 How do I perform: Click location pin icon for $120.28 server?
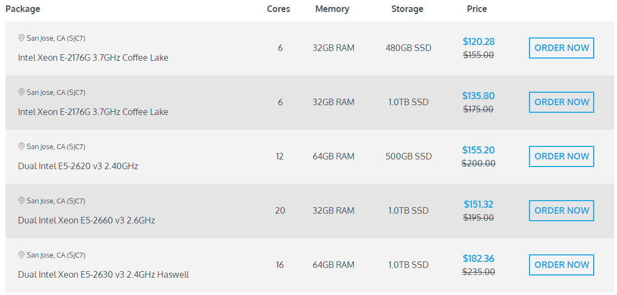(x=22, y=38)
